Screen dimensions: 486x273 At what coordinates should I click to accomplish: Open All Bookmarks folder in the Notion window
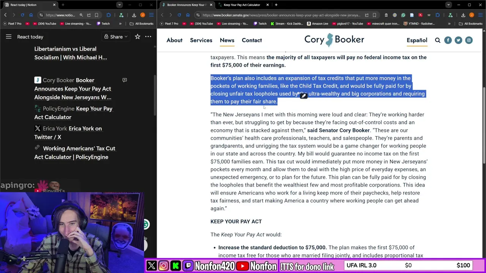pyautogui.click(x=141, y=24)
